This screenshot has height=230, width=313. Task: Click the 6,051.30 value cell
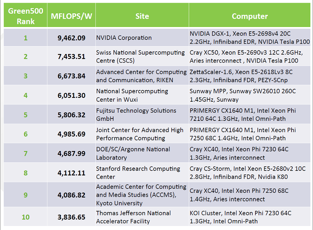[x=72, y=95]
